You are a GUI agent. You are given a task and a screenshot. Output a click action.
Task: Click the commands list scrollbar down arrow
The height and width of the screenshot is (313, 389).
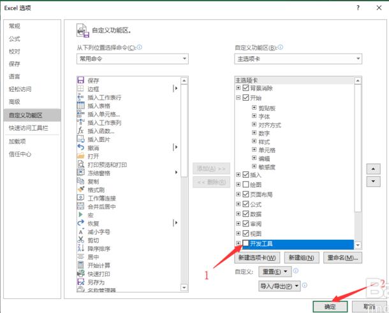point(184,288)
